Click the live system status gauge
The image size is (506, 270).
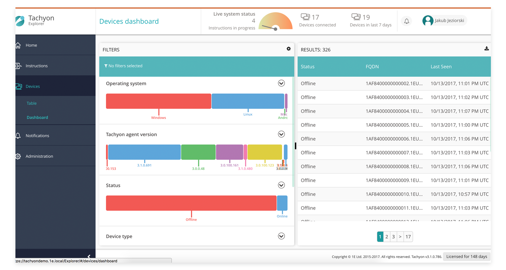275,22
